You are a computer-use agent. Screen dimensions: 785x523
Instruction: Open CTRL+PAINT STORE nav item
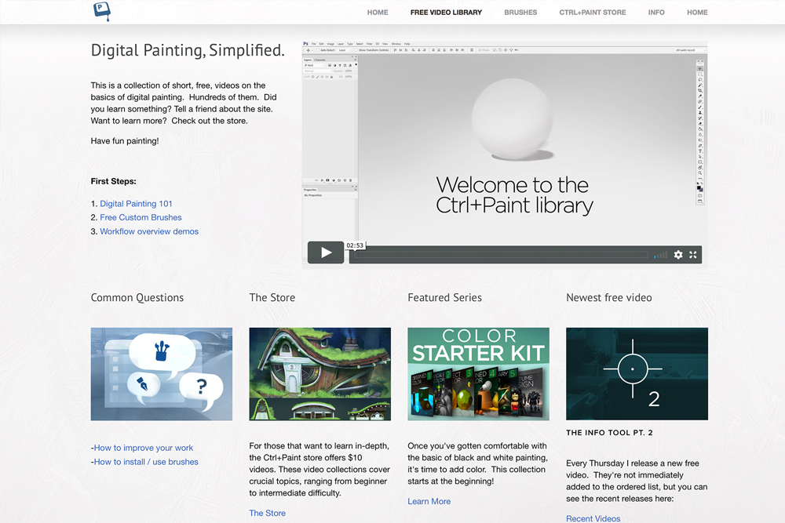coord(592,13)
